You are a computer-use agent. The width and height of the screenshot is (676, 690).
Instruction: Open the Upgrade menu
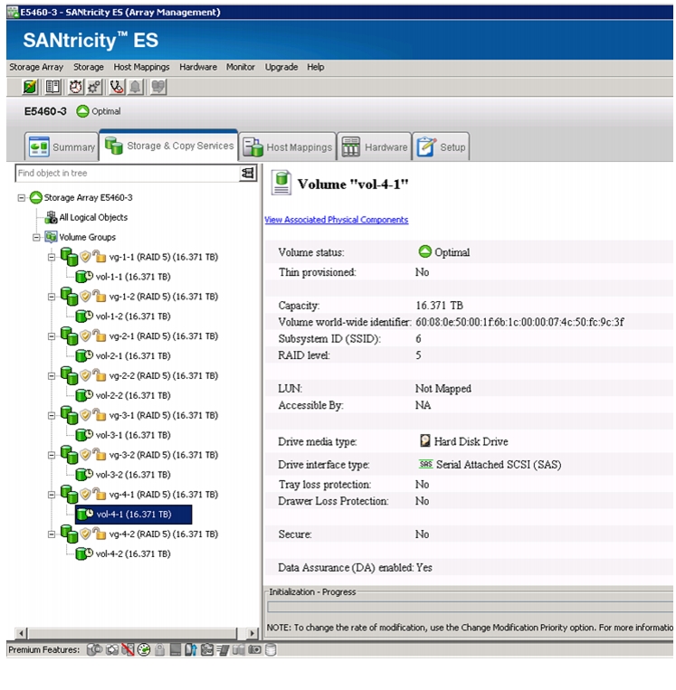point(281,67)
